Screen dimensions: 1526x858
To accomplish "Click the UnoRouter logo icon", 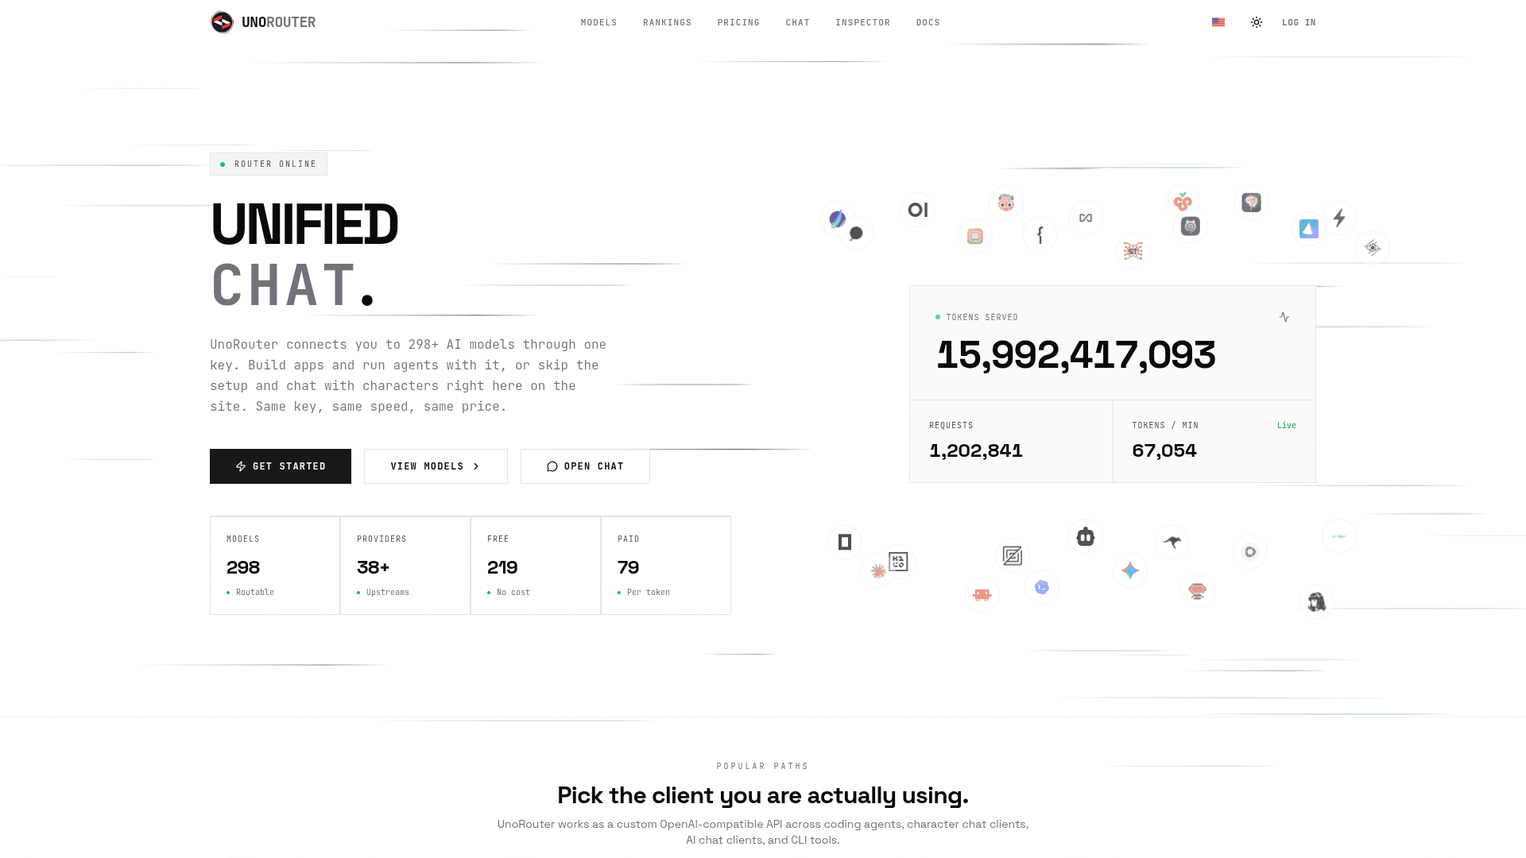I will pyautogui.click(x=222, y=22).
